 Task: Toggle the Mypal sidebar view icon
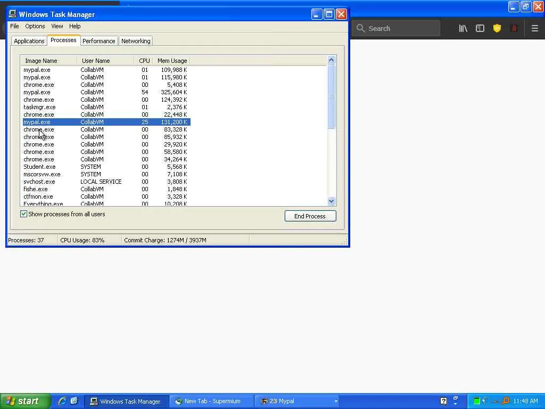[480, 29]
